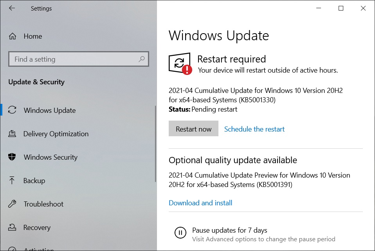Click the Windows Update page title

point(218,36)
